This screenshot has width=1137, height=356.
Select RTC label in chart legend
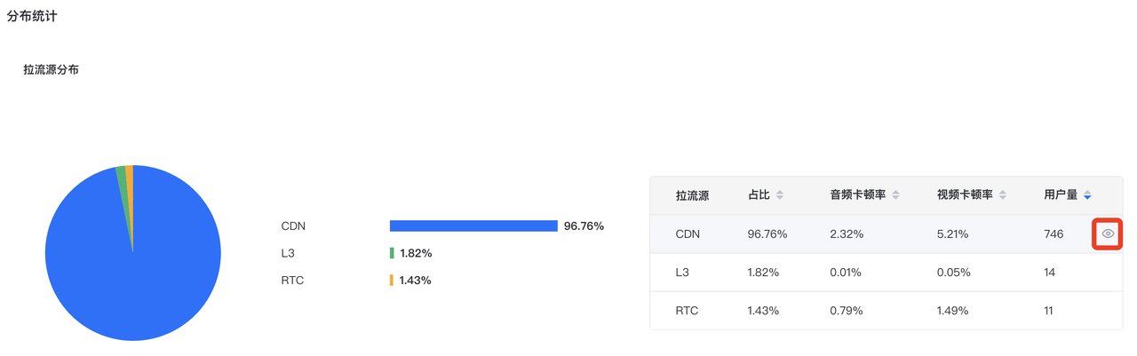click(292, 281)
